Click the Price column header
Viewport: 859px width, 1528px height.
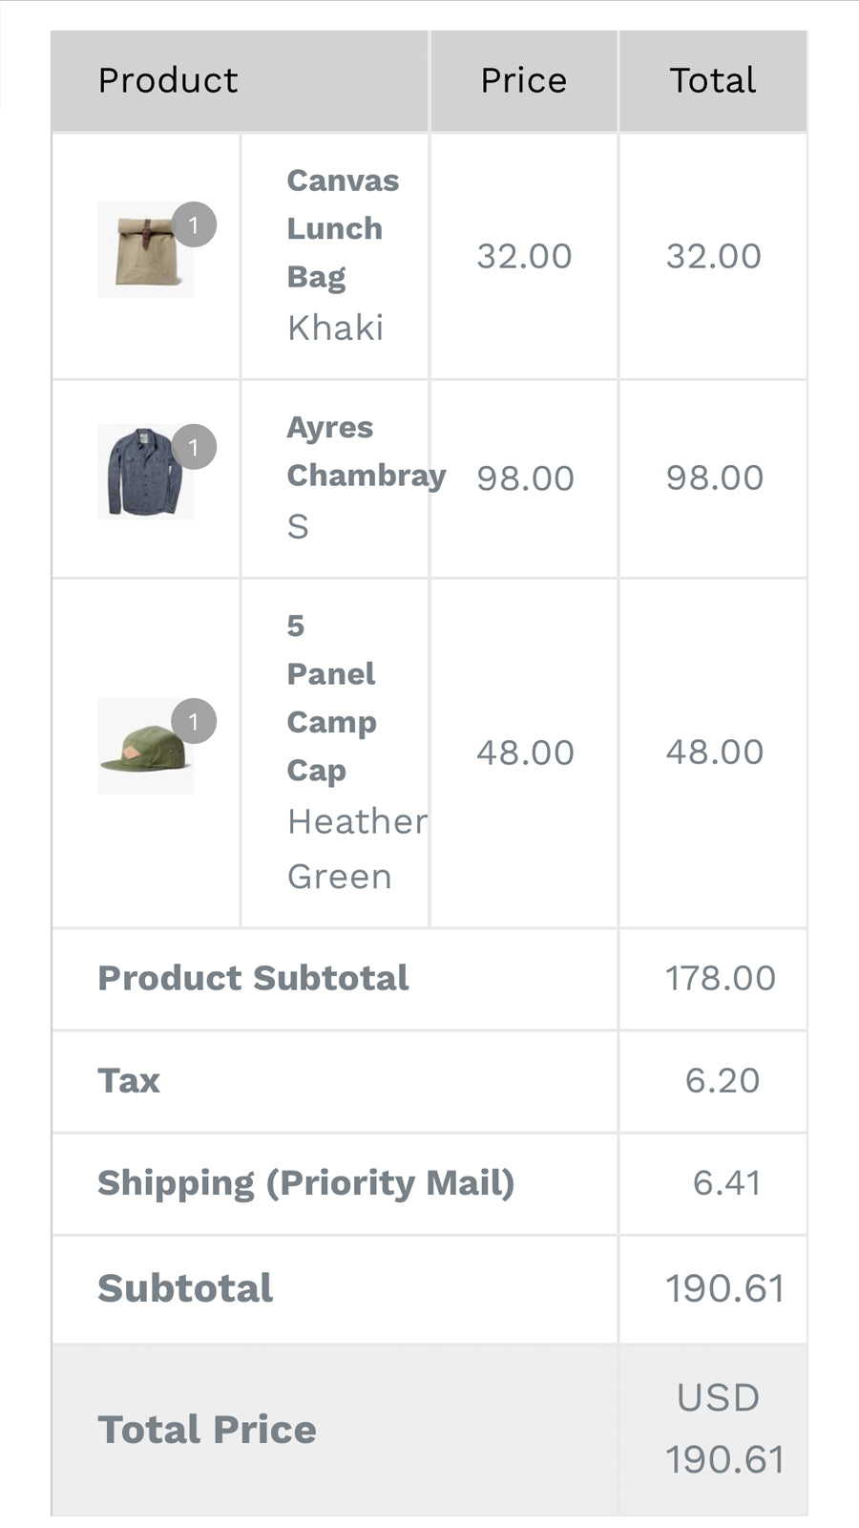[523, 80]
